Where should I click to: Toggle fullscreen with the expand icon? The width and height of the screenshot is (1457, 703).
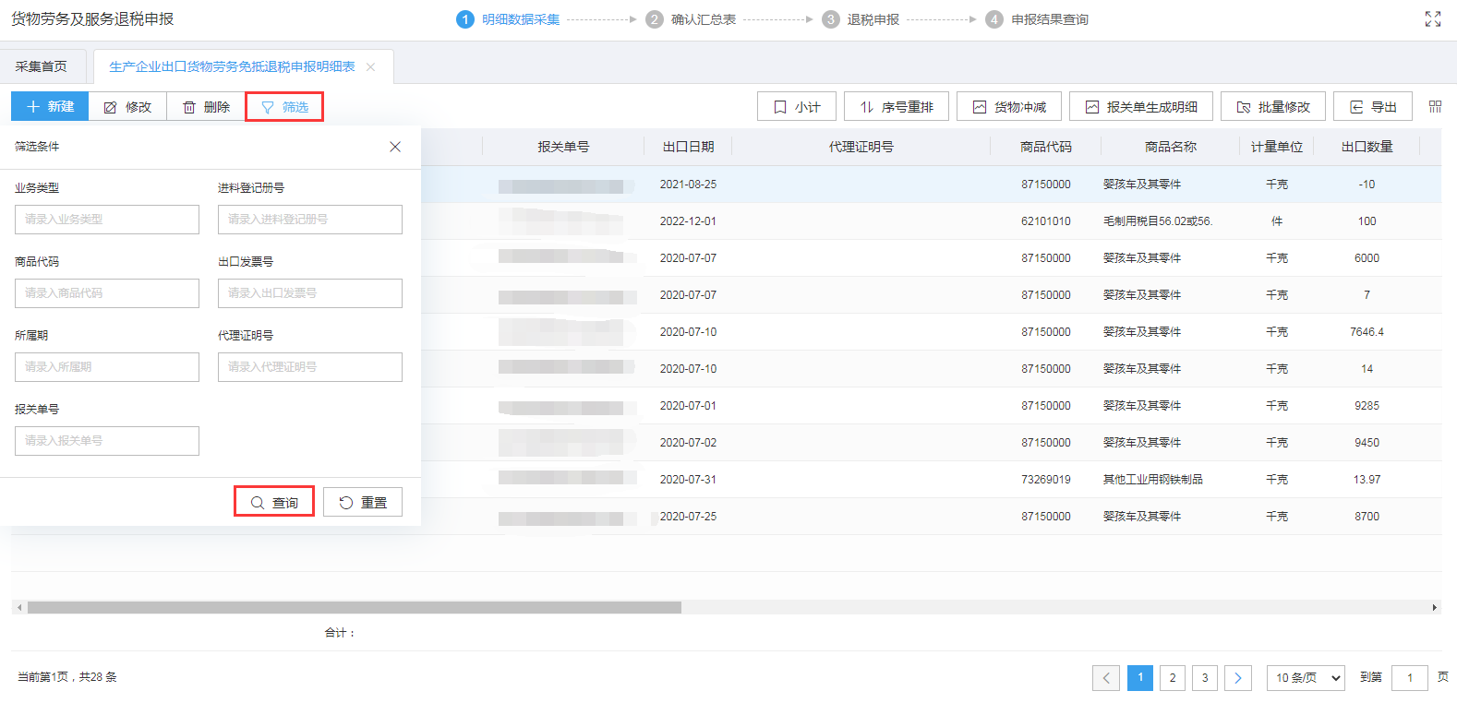1432,19
